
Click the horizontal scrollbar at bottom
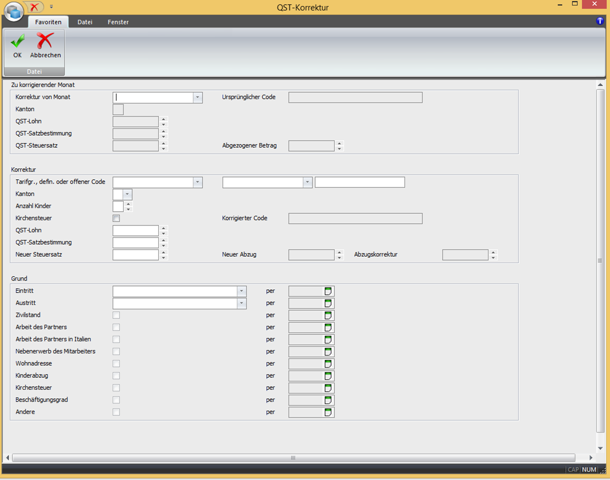pyautogui.click(x=293, y=457)
